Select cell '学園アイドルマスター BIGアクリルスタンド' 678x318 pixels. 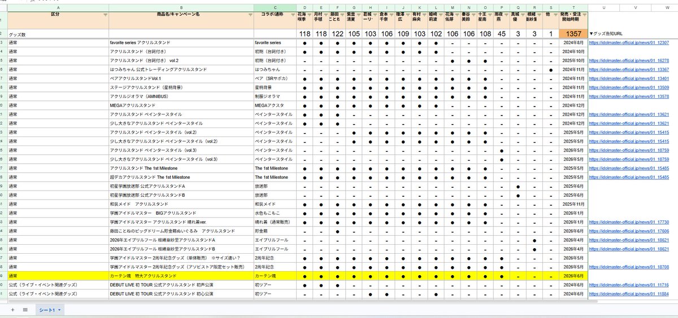(x=181, y=213)
